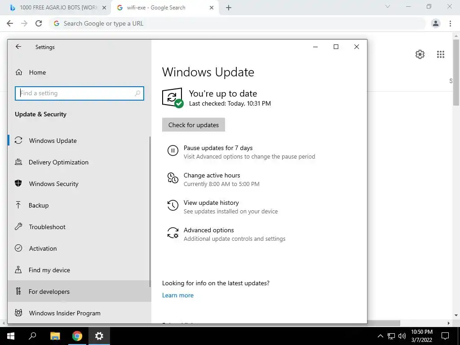The image size is (460, 345).
Task: Open Troubleshoot settings
Action: (x=80, y=227)
